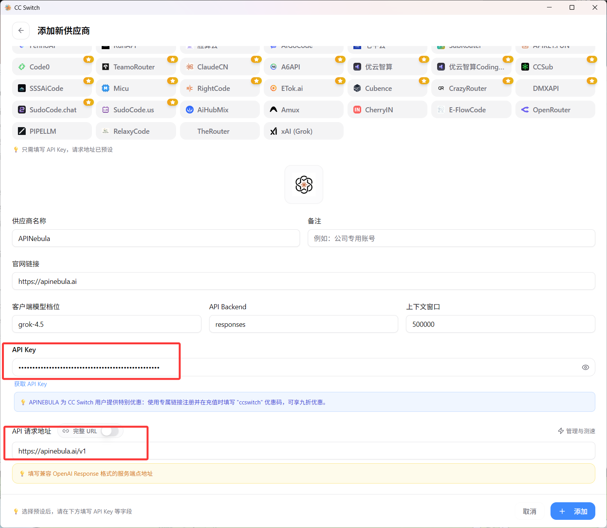Screen dimensions: 607x528
Task: Edit the 客户端模型档位 grok-4.5 field
Action: click(x=107, y=324)
